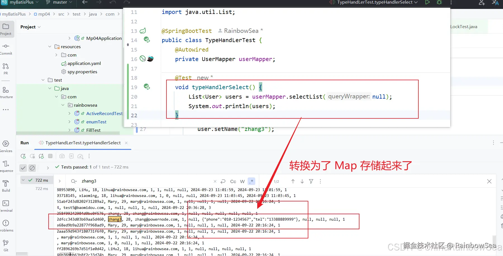The height and width of the screenshot is (256, 503).
Task: Open the Commit tool window
Action: (6, 49)
